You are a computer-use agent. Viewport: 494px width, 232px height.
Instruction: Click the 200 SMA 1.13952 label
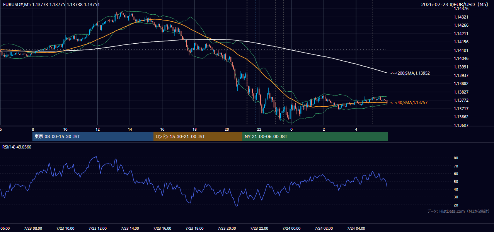tap(410, 73)
